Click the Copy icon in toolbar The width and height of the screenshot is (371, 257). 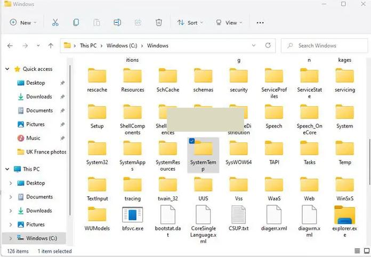point(76,22)
